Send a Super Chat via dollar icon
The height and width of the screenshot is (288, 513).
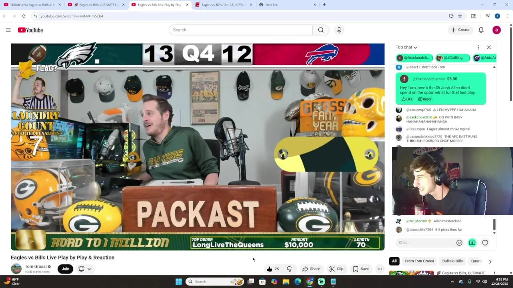tap(472, 243)
